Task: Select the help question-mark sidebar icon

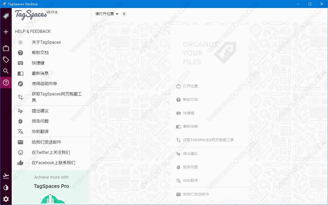Action: tap(6, 82)
